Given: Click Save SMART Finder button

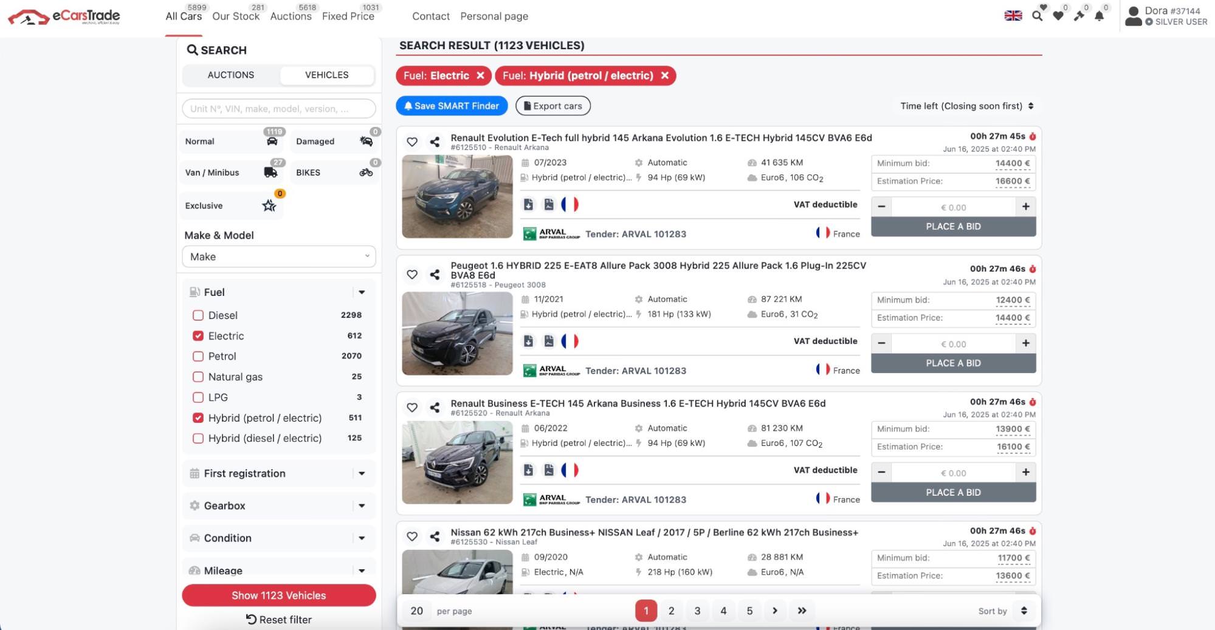Looking at the screenshot, I should click(x=452, y=106).
